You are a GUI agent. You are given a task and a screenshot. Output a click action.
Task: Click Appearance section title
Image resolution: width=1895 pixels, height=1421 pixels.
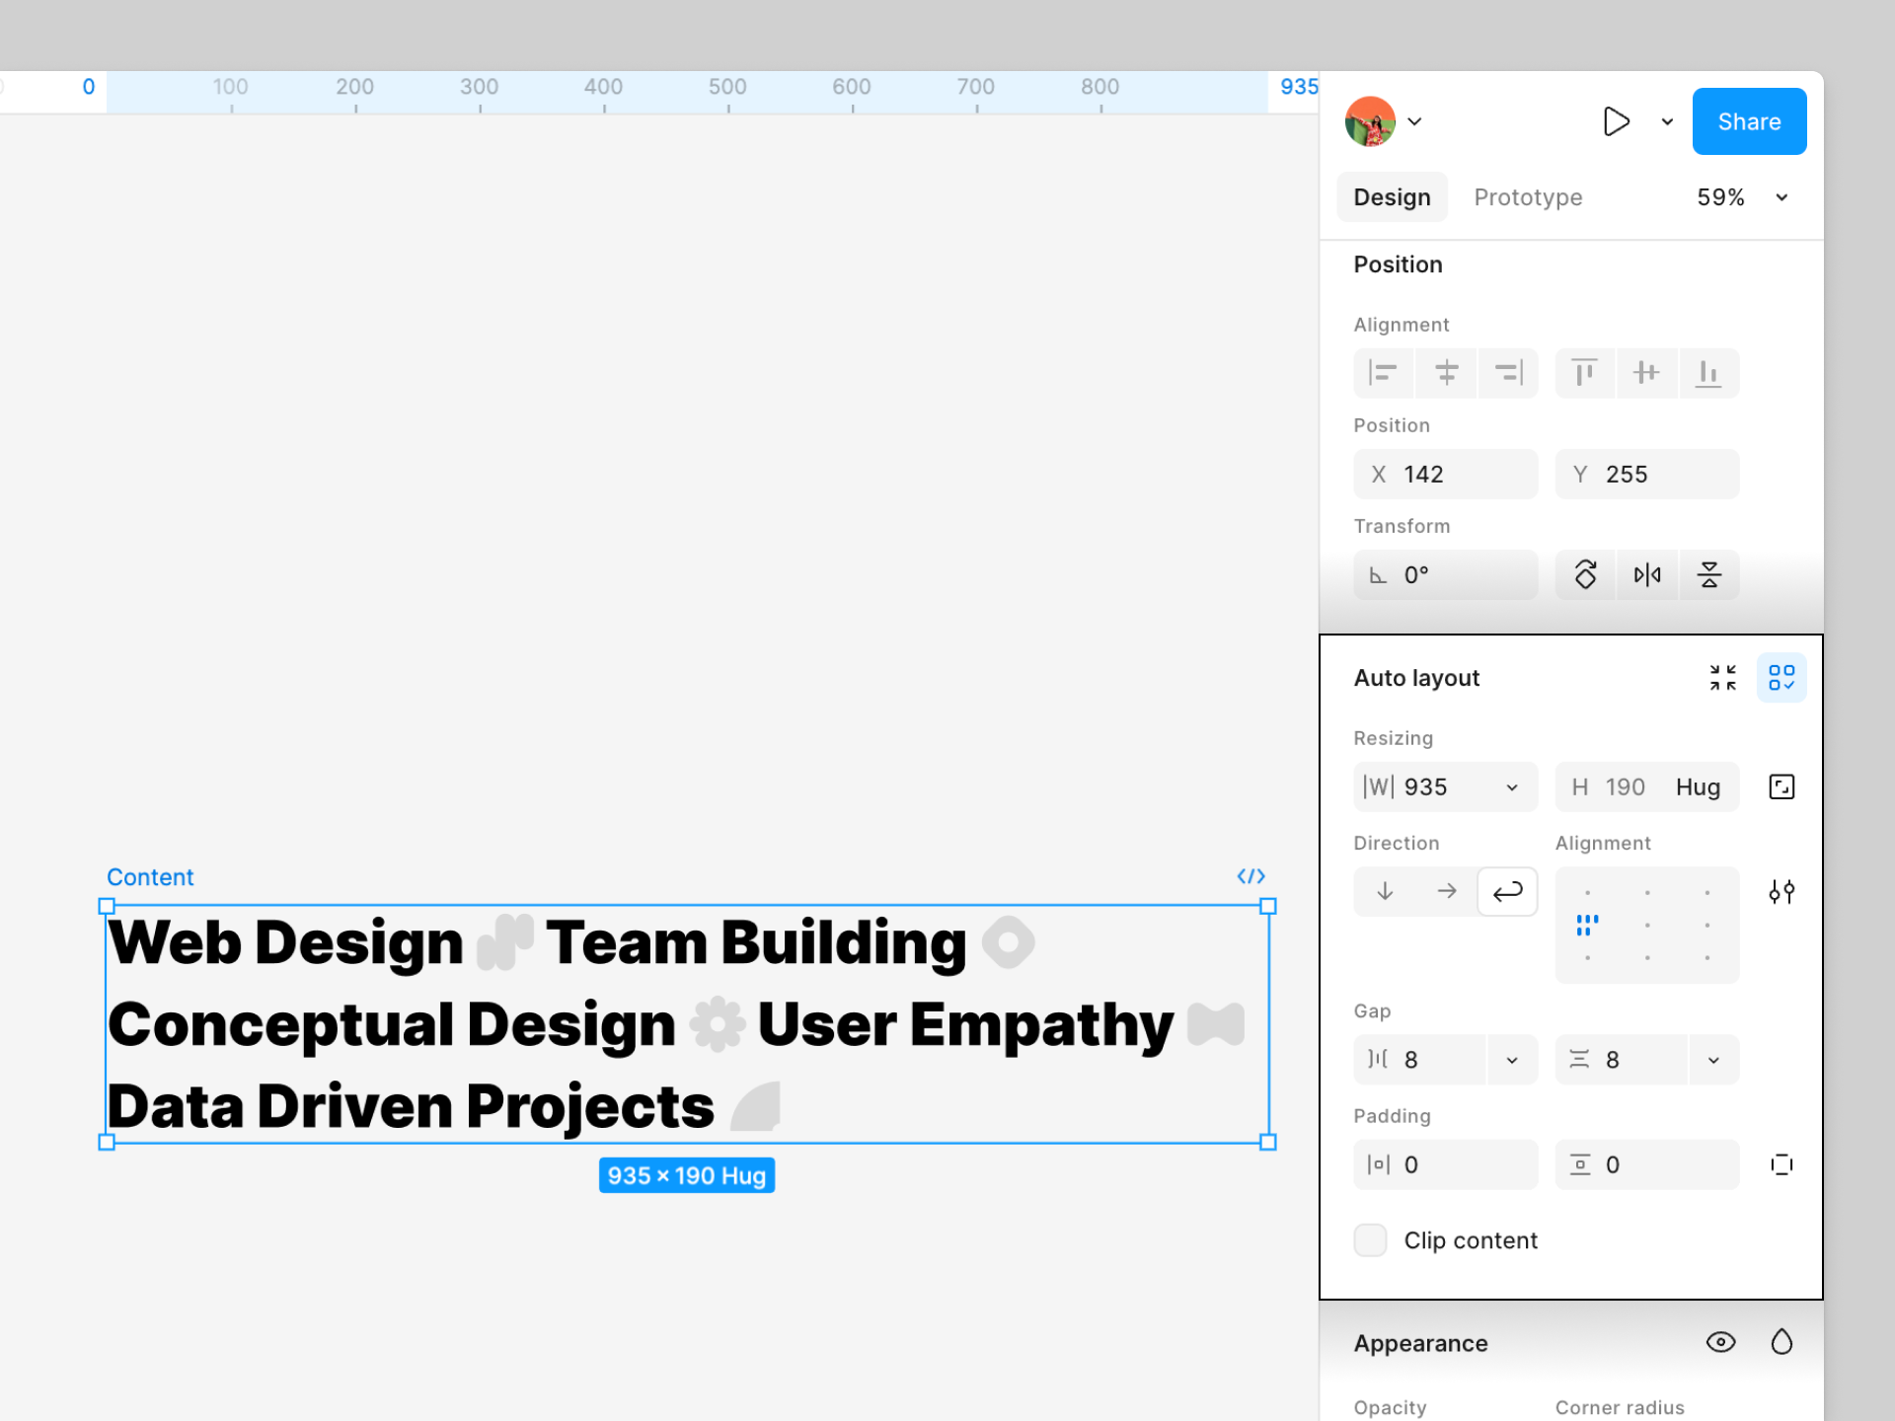click(1420, 1343)
